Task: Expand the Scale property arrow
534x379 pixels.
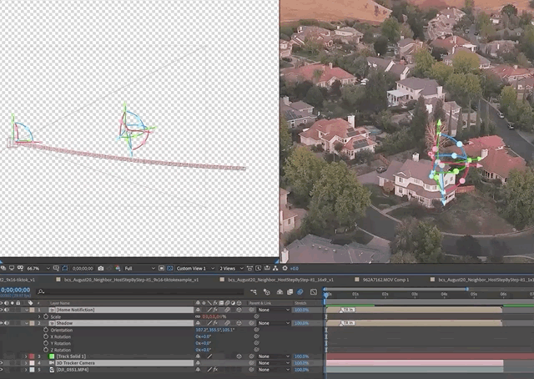Action: click(39, 316)
